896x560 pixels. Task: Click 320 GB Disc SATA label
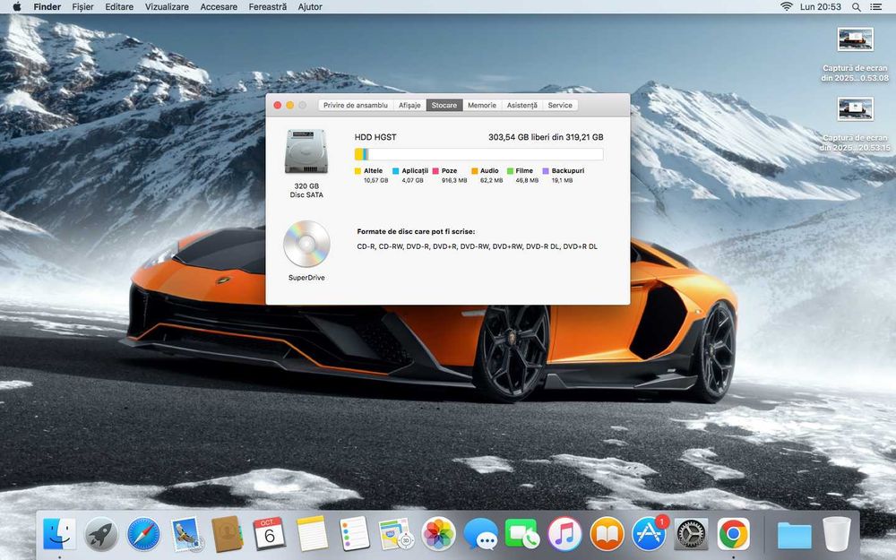tap(306, 190)
